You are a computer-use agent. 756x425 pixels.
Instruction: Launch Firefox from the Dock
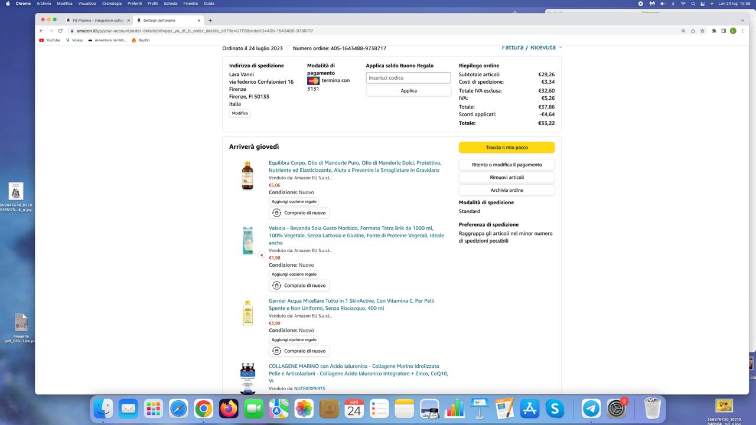click(x=229, y=408)
